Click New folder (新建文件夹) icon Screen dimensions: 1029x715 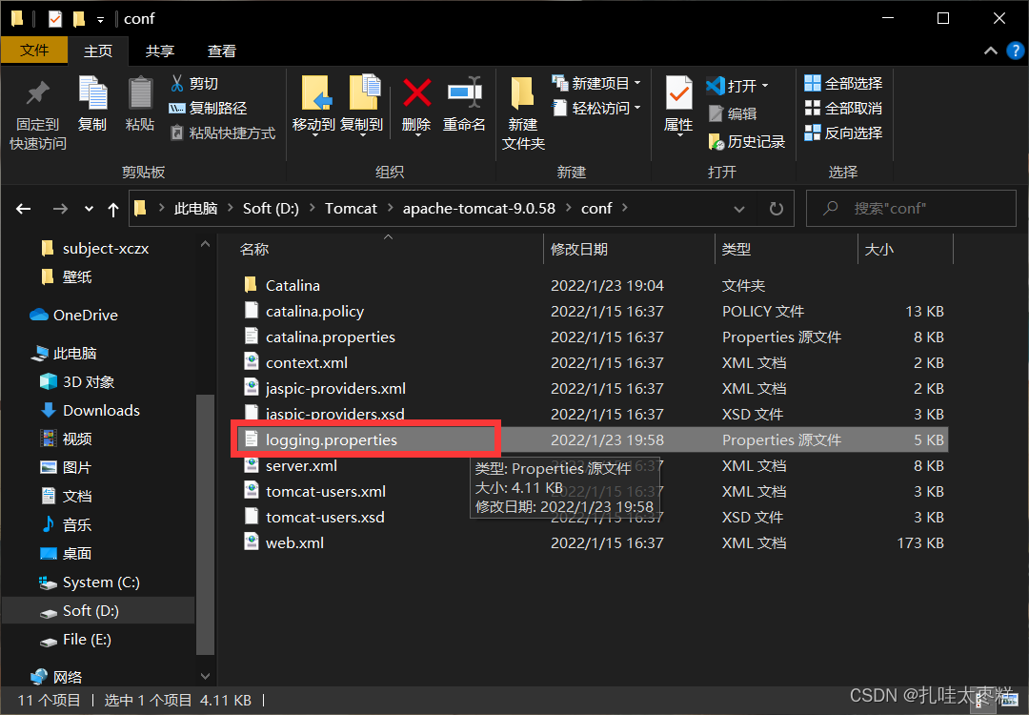pos(522,93)
